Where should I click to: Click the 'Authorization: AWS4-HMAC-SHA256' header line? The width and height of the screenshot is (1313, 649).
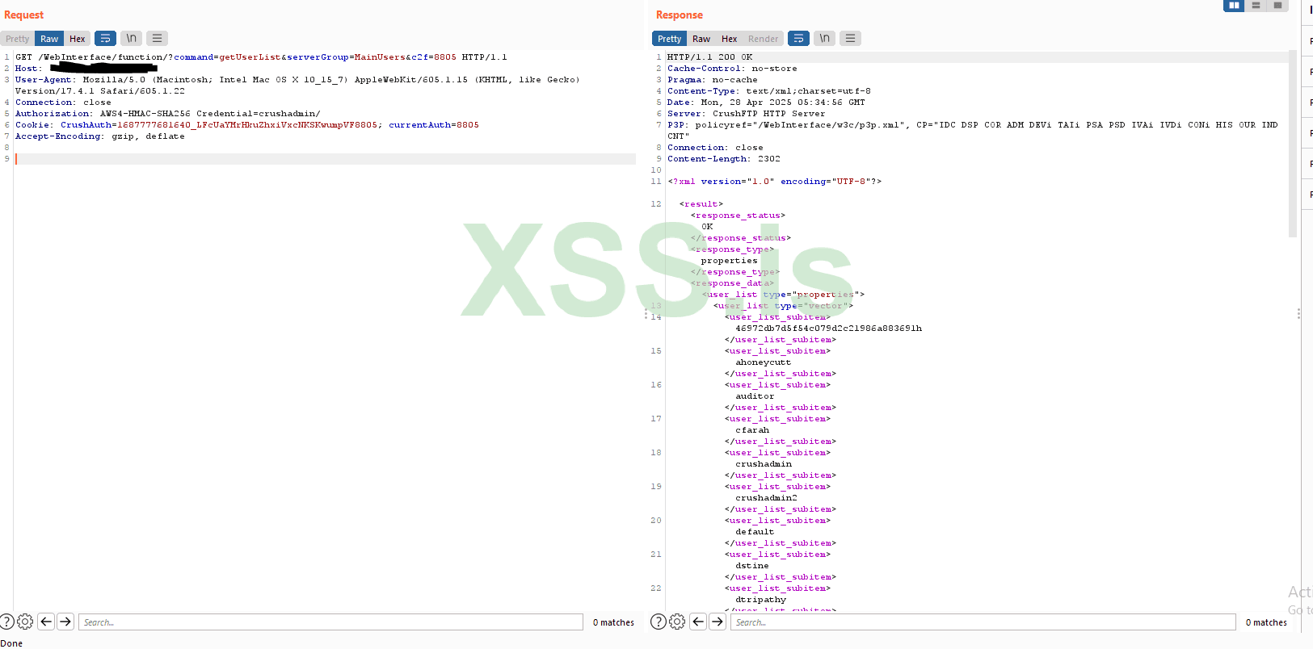pos(168,114)
